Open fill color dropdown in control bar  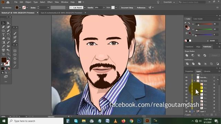point(20,8)
